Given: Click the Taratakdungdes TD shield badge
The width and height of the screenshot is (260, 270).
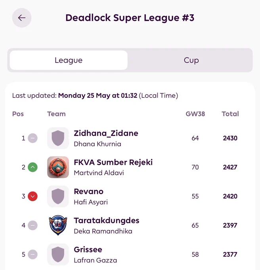Looking at the screenshot, I should [x=58, y=225].
